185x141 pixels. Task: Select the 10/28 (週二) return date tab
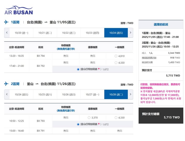pyautogui.click(x=116, y=95)
